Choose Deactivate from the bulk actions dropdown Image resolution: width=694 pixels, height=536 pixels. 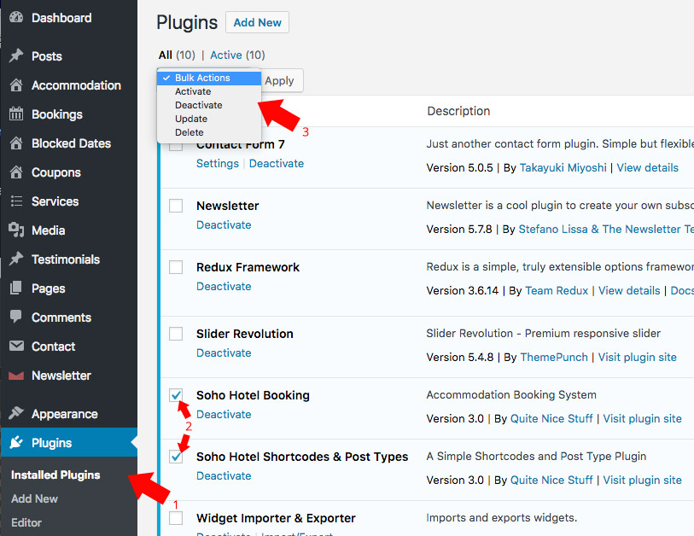click(198, 105)
